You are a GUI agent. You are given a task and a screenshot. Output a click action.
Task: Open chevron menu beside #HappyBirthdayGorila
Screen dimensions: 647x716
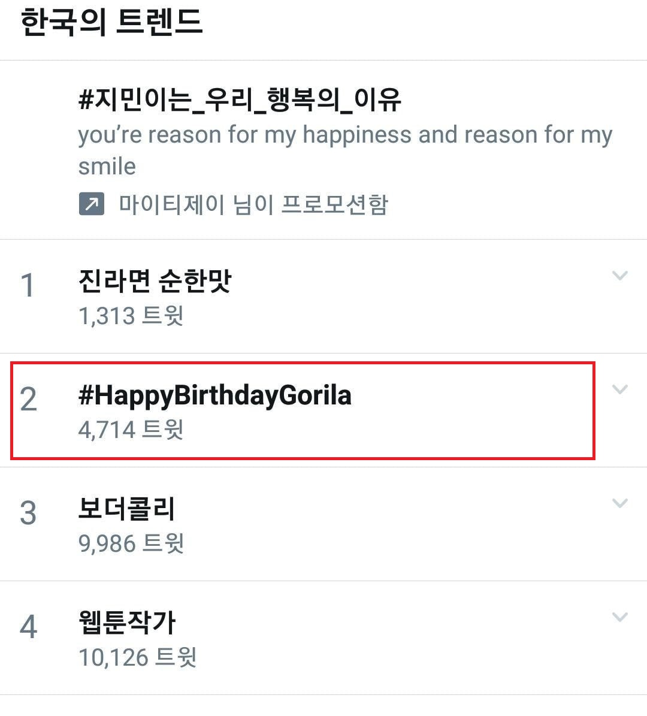click(619, 389)
